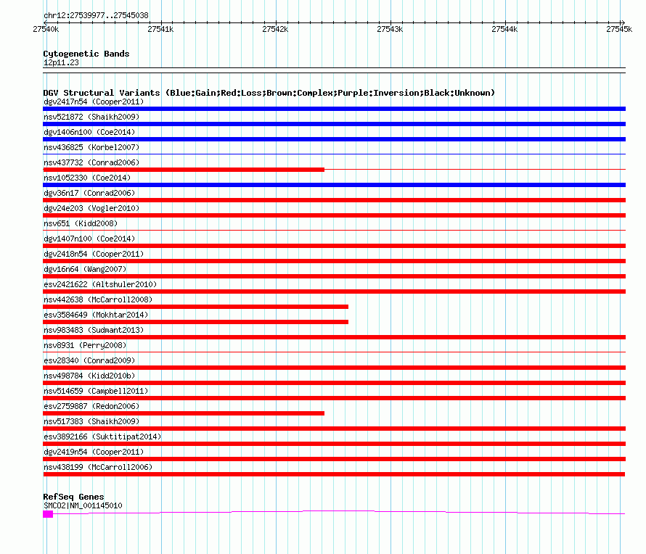Click the Cytogenetic Bands track title

click(x=86, y=54)
